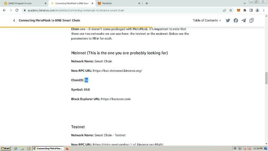
Task: Close the Connecting MetaMask tab
Action: pos(92,3)
